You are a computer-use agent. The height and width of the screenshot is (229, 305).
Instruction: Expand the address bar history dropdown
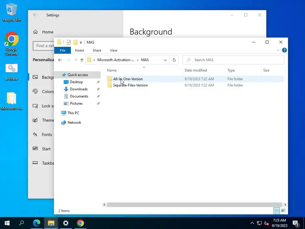(165, 60)
